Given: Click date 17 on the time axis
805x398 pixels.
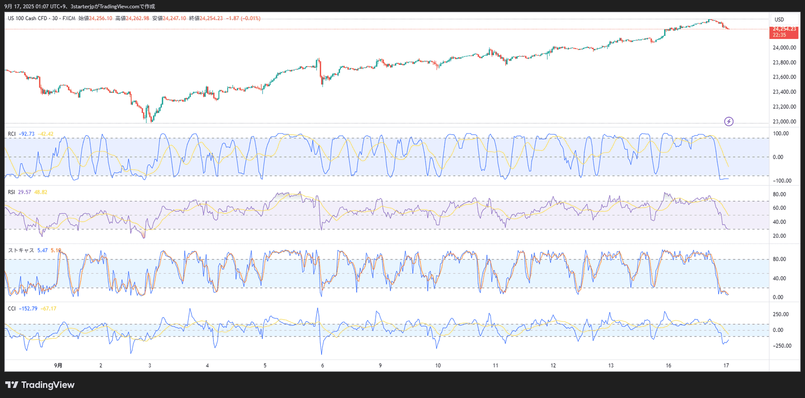Looking at the screenshot, I should [726, 365].
